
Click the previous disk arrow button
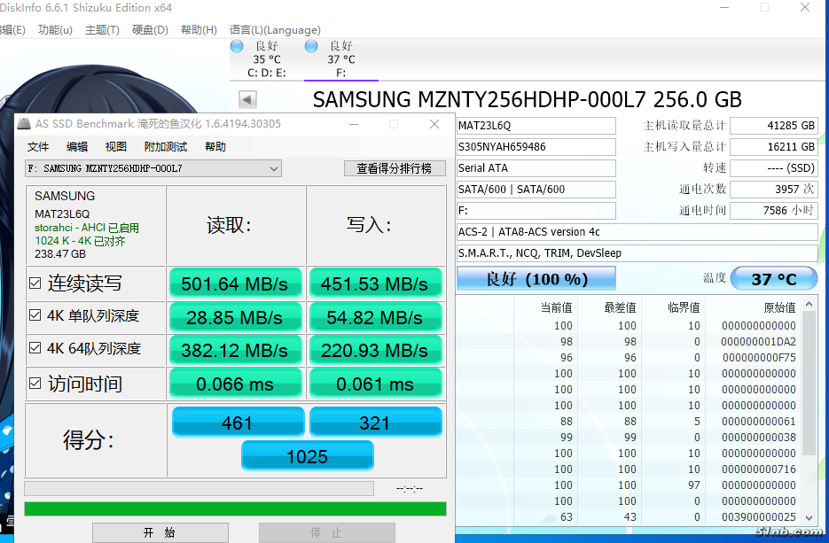(x=248, y=100)
